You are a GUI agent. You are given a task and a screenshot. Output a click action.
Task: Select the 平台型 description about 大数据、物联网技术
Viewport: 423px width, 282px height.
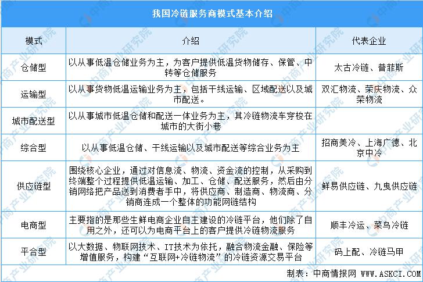pyautogui.click(x=191, y=252)
